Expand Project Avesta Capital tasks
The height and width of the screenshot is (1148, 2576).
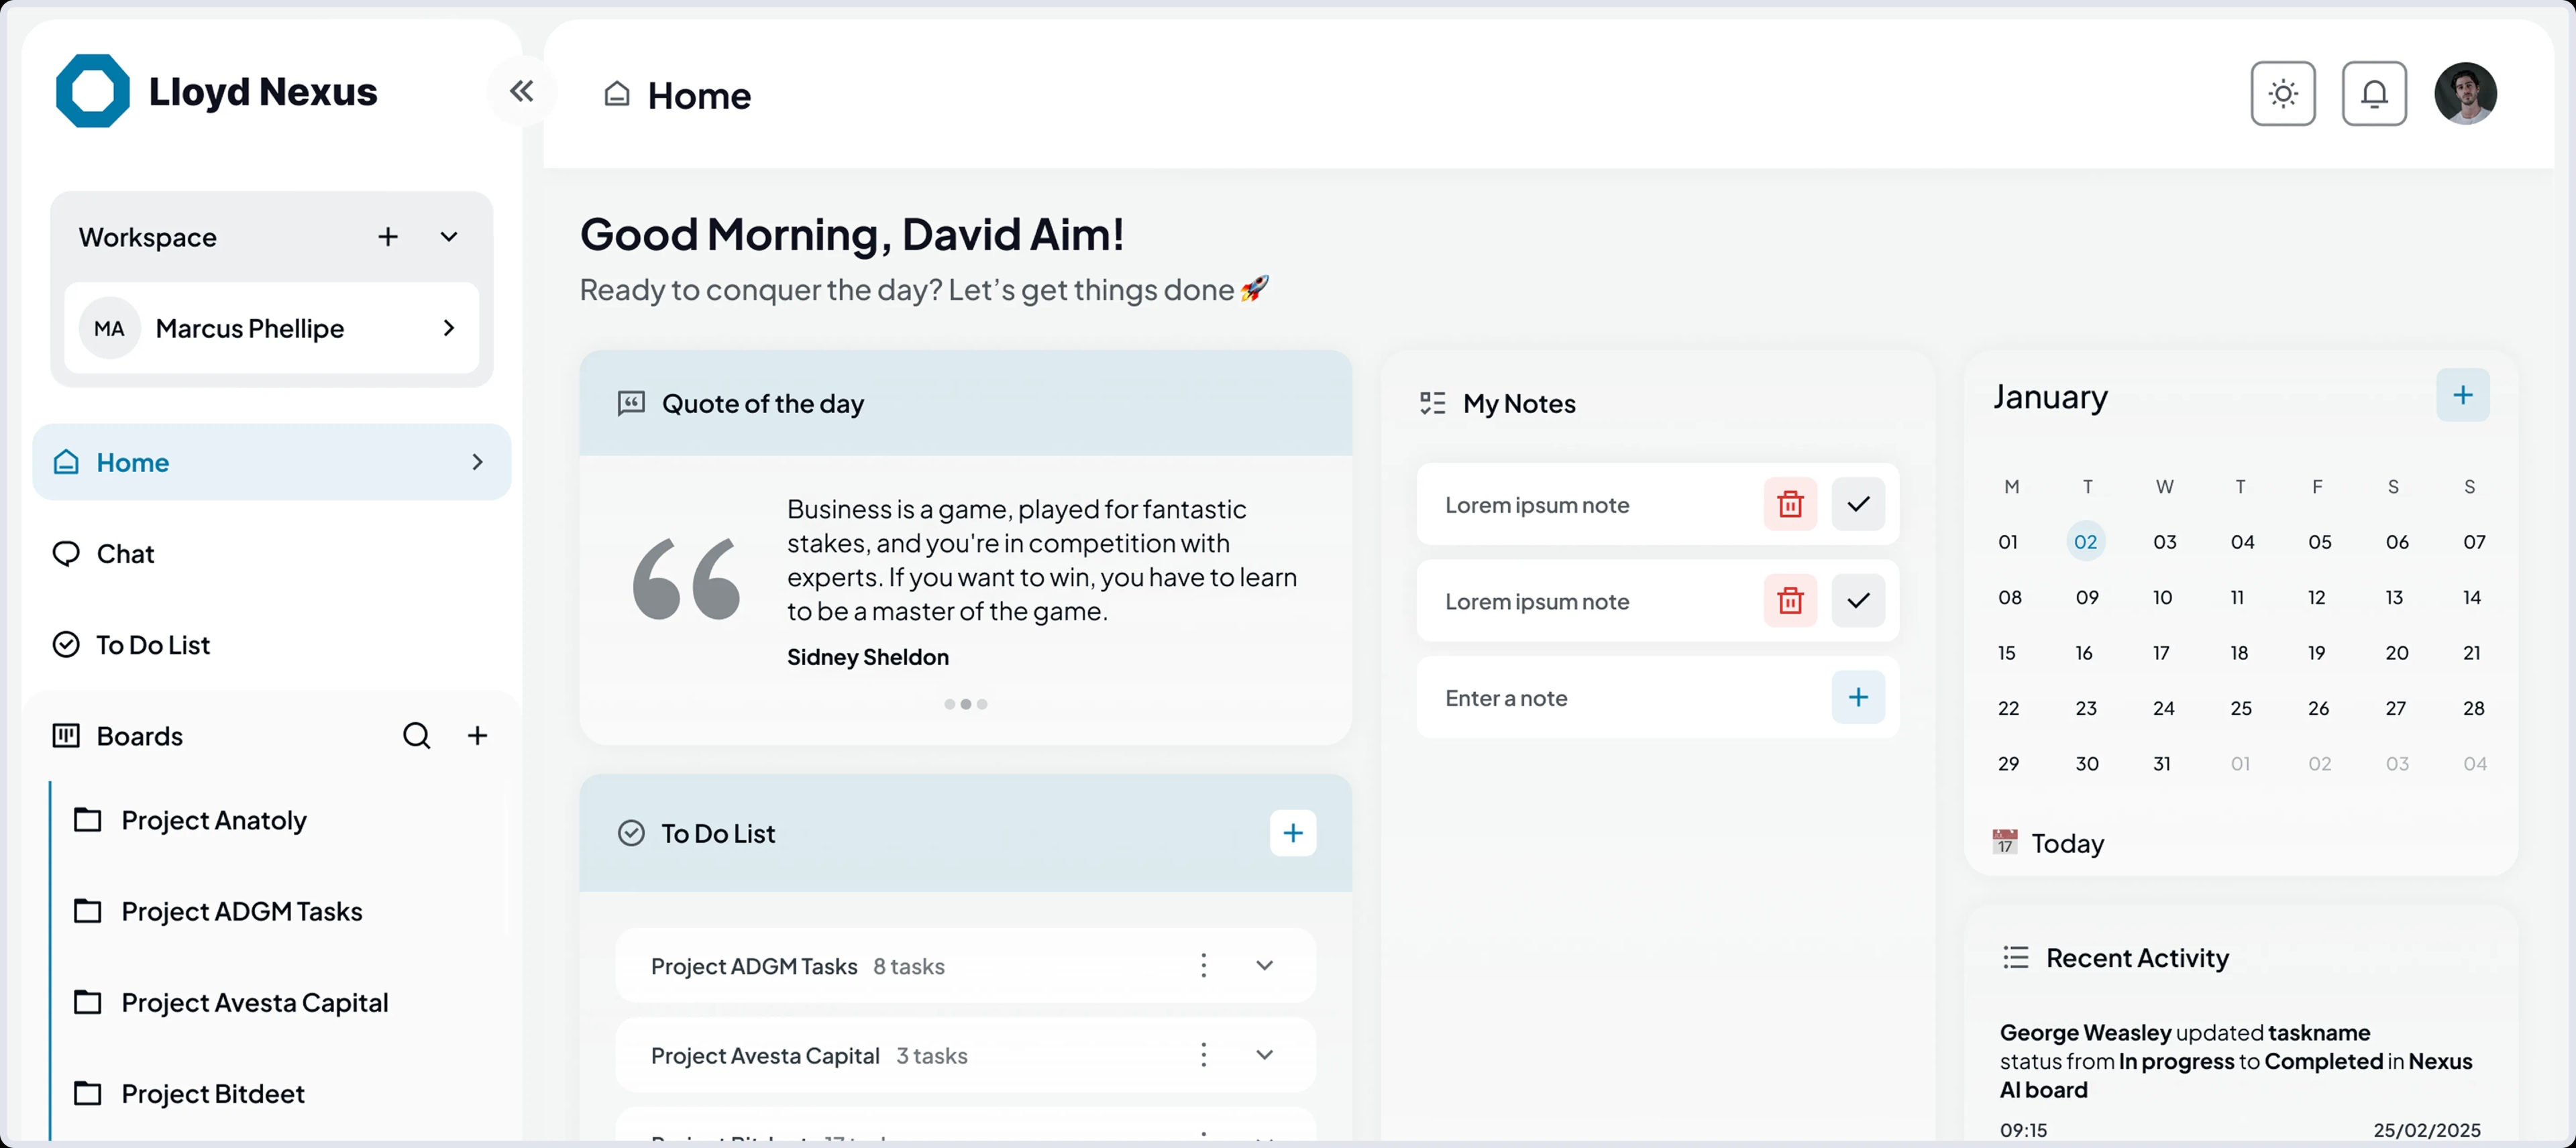(x=1264, y=1054)
